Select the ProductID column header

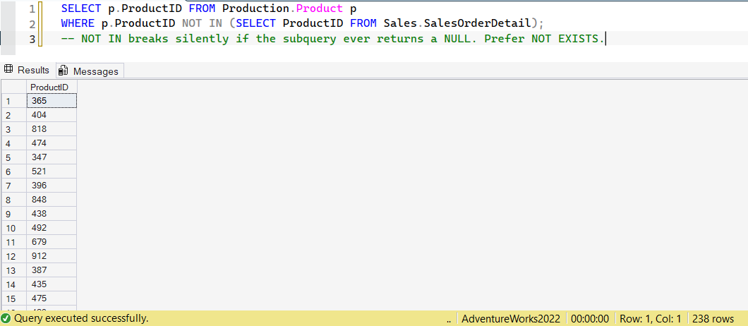click(52, 87)
